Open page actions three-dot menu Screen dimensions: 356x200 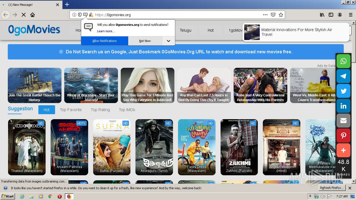tap(265, 15)
